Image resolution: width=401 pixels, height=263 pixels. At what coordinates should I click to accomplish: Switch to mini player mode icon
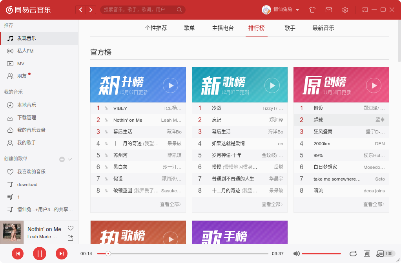point(365,10)
